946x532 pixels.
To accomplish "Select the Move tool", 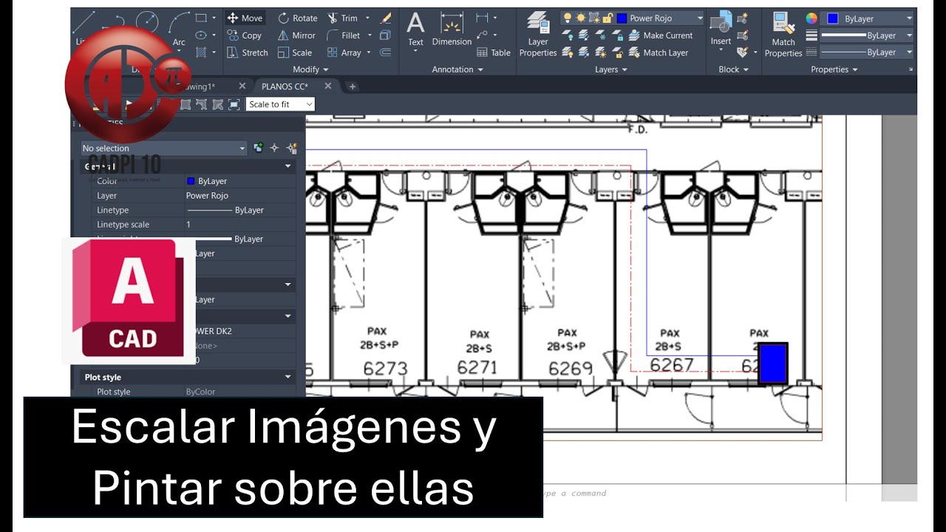I will [245, 18].
